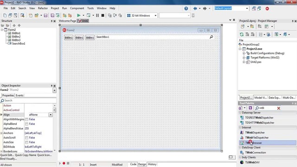Expand Target Platforms (Win32) node
297x167 pixels.
point(244,58)
